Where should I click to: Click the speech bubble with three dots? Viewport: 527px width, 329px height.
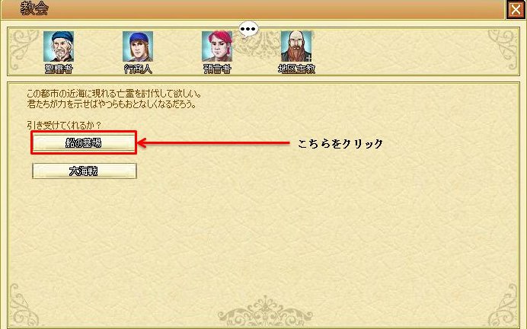[x=248, y=29]
